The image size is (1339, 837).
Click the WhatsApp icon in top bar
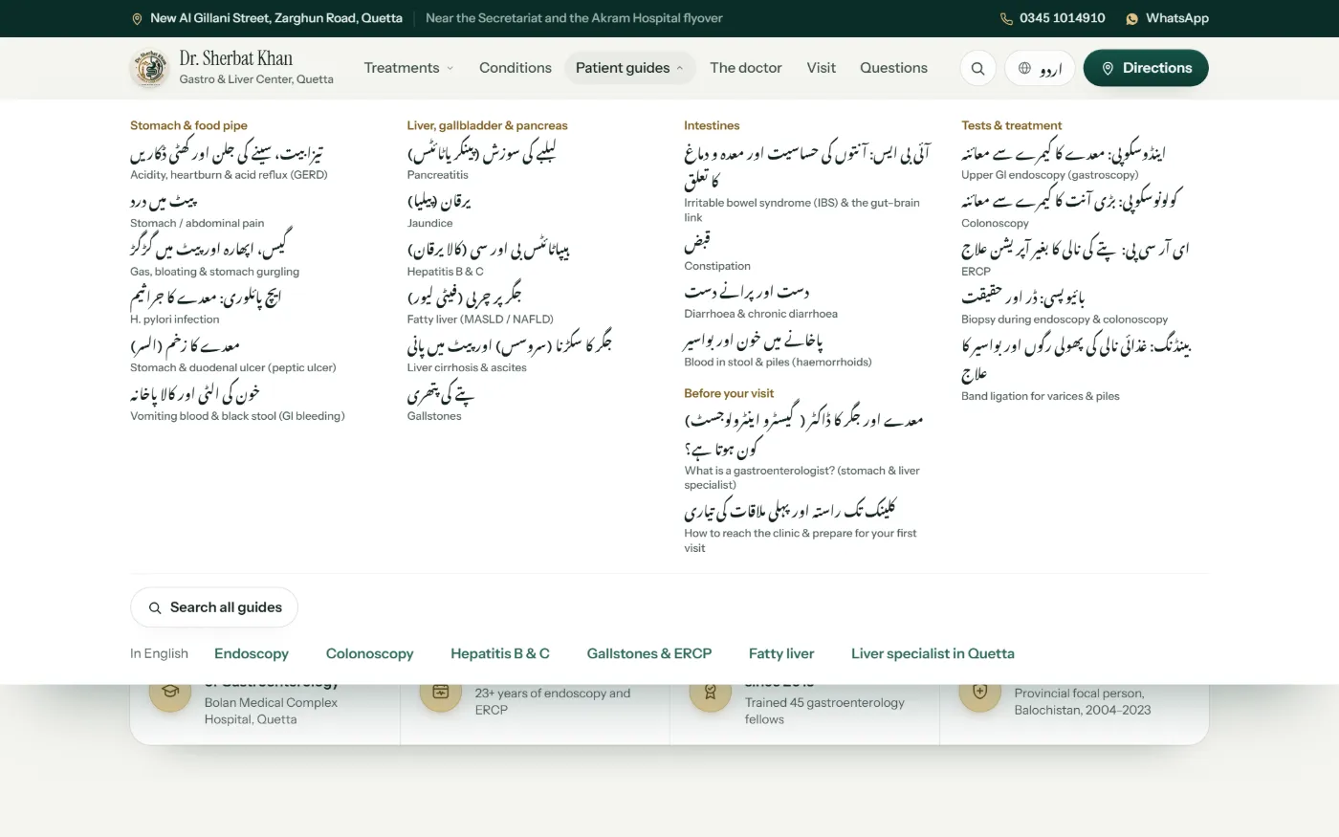[1132, 18]
